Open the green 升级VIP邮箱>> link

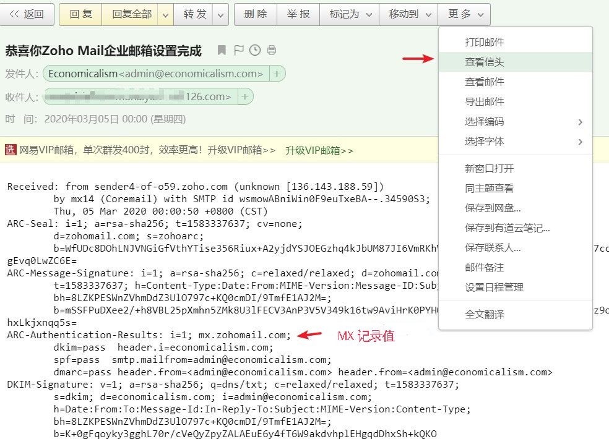(319, 151)
